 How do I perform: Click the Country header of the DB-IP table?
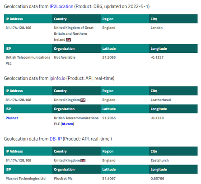point(76,151)
